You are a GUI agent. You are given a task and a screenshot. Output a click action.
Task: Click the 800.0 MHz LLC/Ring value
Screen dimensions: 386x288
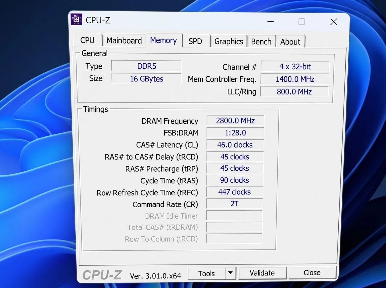pos(294,92)
